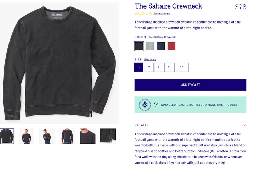Select size S

click(139, 67)
